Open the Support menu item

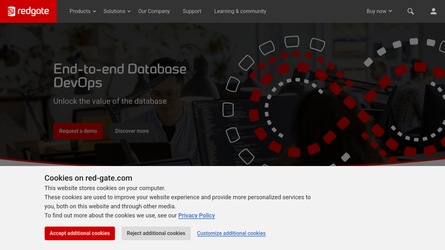click(192, 11)
